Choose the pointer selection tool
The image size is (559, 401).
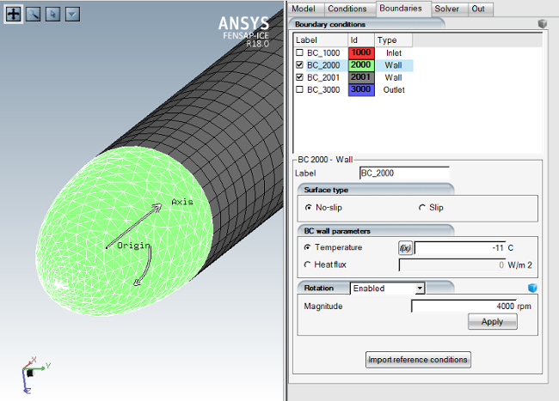[52, 14]
